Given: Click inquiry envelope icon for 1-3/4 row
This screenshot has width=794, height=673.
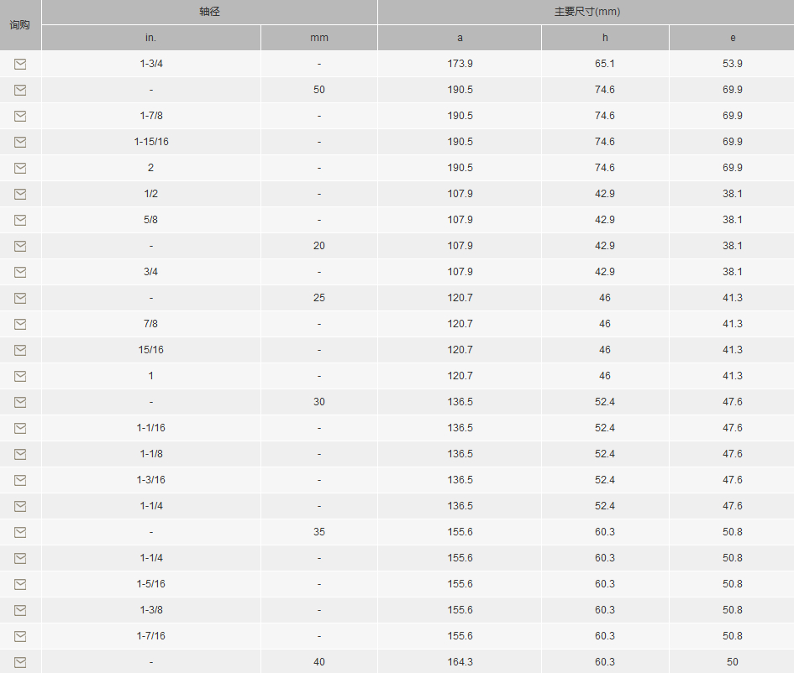Looking at the screenshot, I should [x=20, y=64].
